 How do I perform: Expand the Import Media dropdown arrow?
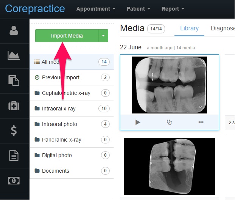click(103, 36)
